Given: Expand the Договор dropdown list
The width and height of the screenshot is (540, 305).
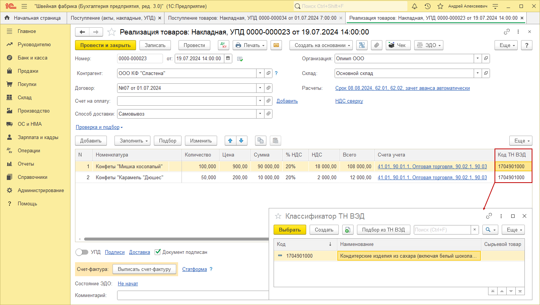Looking at the screenshot, I should point(260,88).
